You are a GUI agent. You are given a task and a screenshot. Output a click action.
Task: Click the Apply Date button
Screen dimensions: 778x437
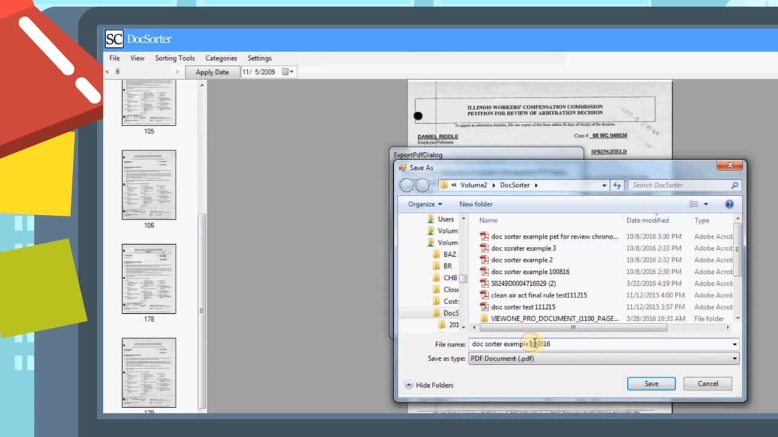[x=212, y=72]
